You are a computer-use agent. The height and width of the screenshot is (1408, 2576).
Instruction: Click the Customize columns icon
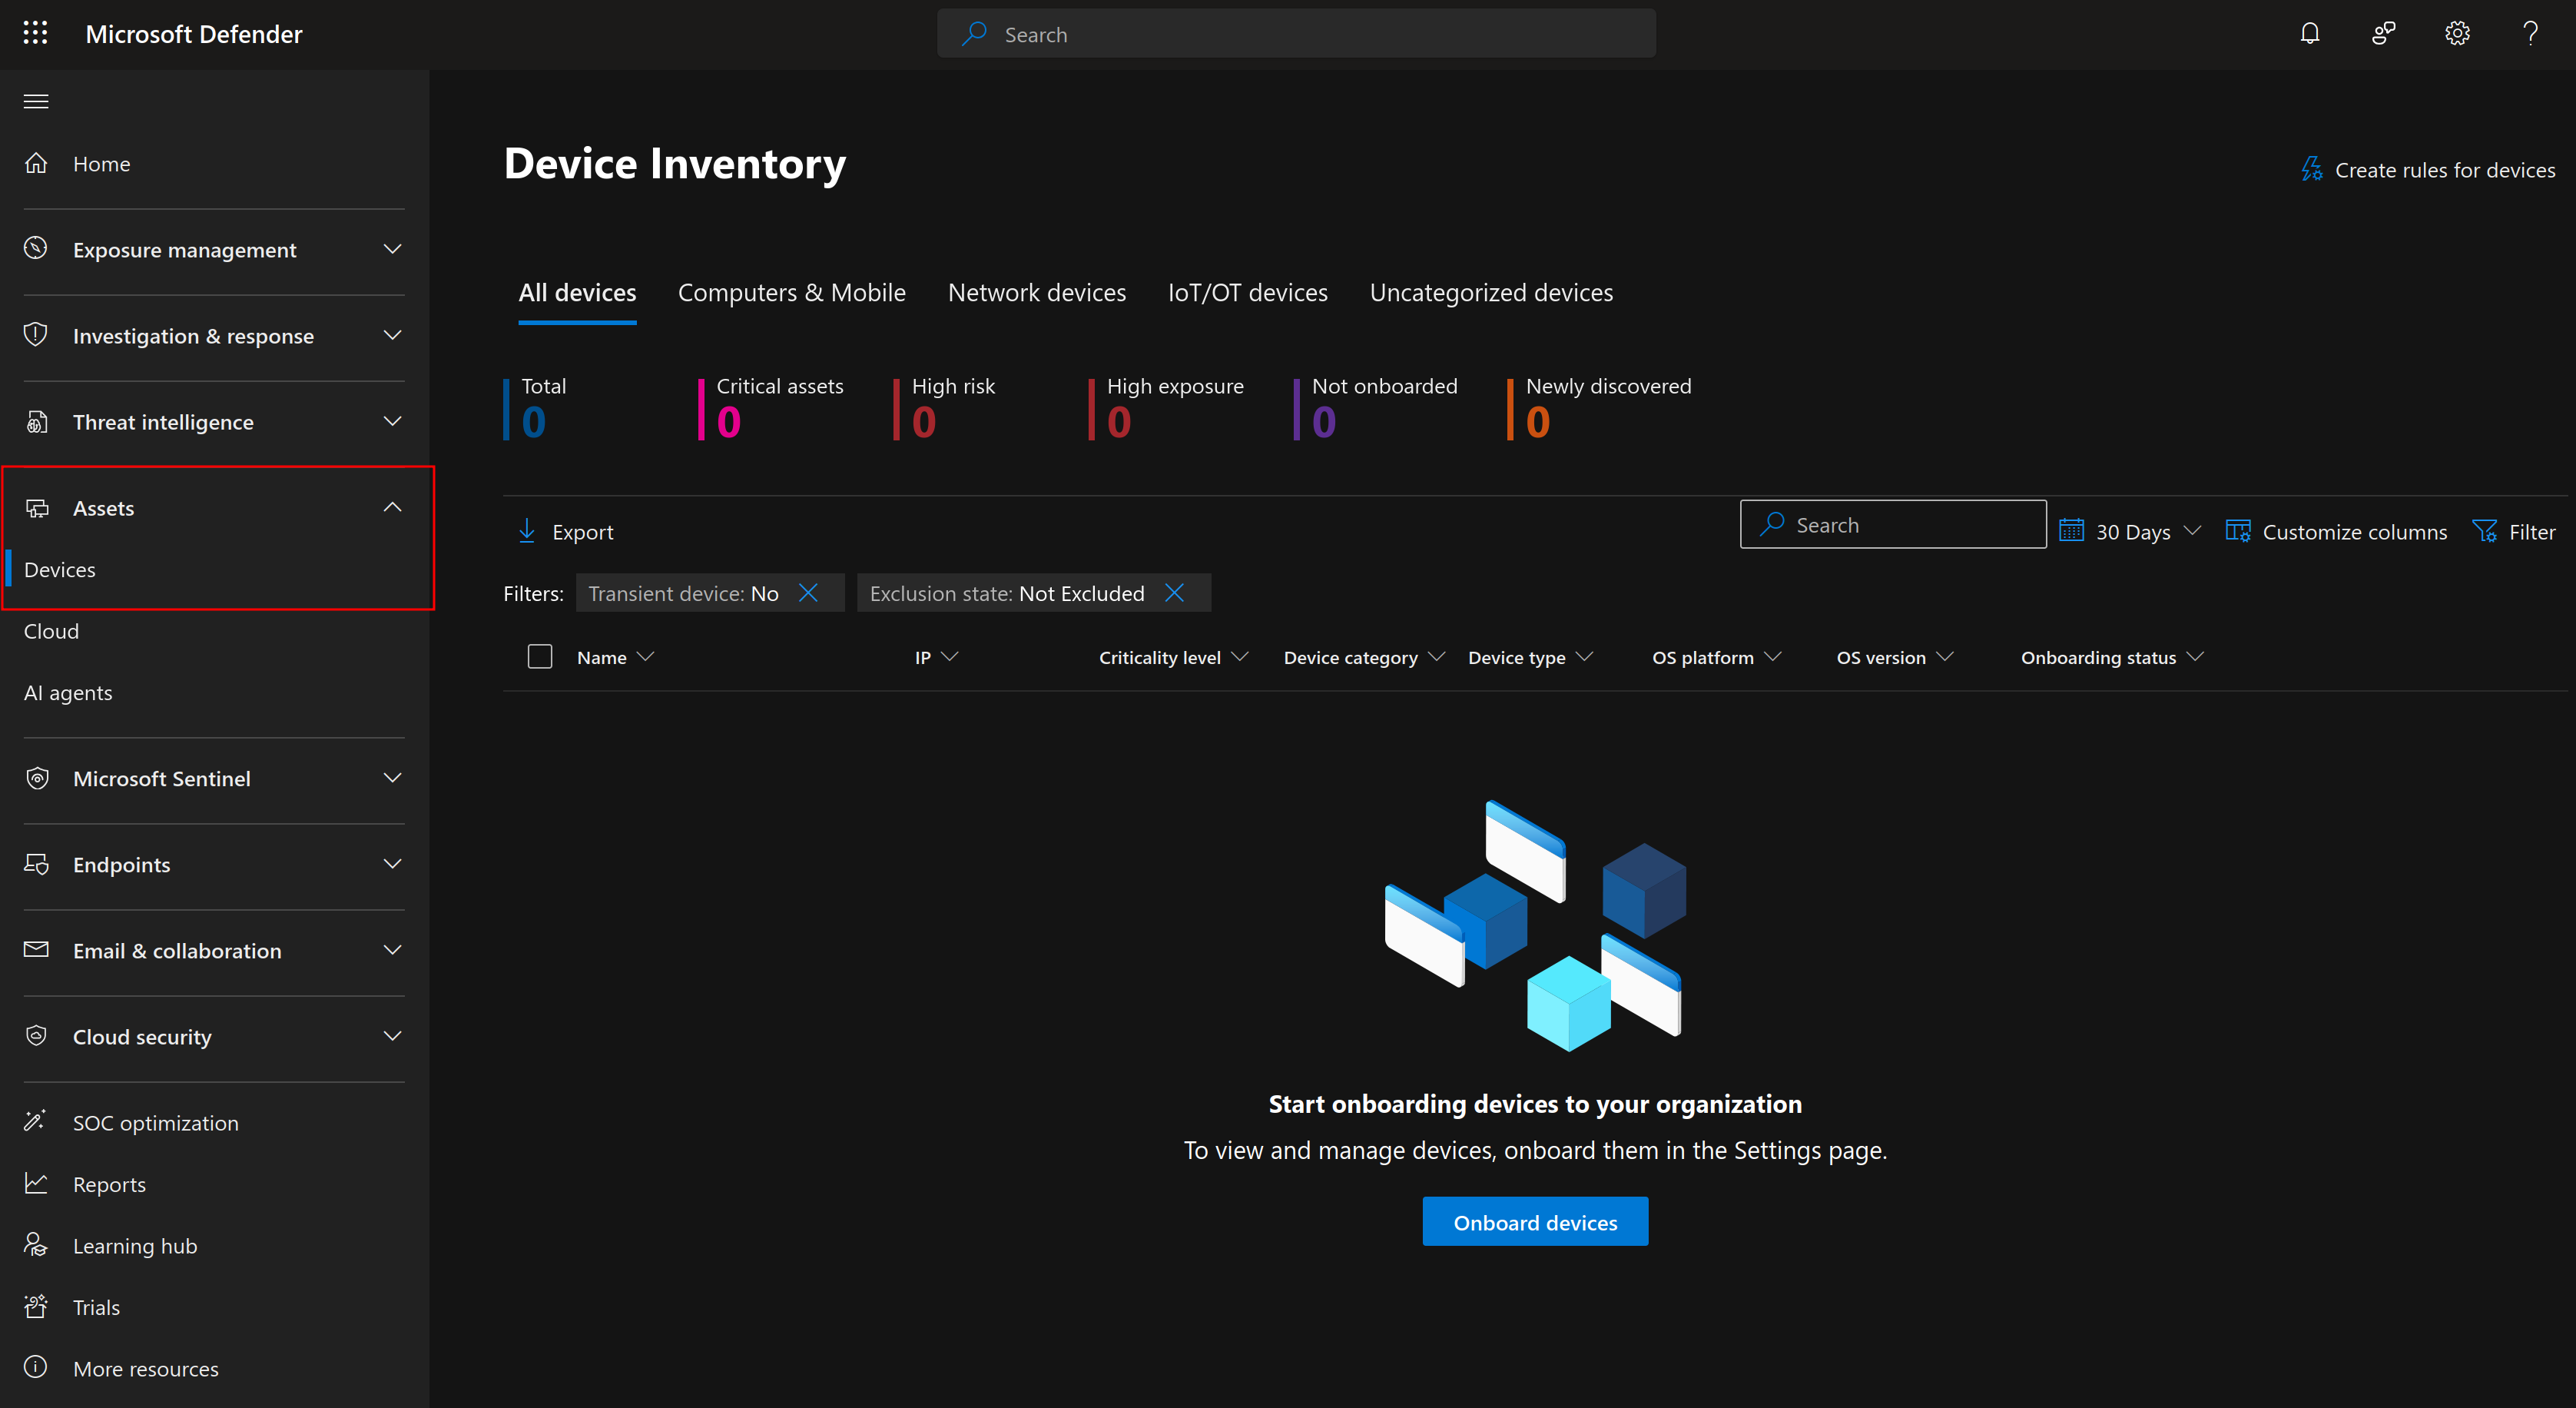(x=2238, y=531)
